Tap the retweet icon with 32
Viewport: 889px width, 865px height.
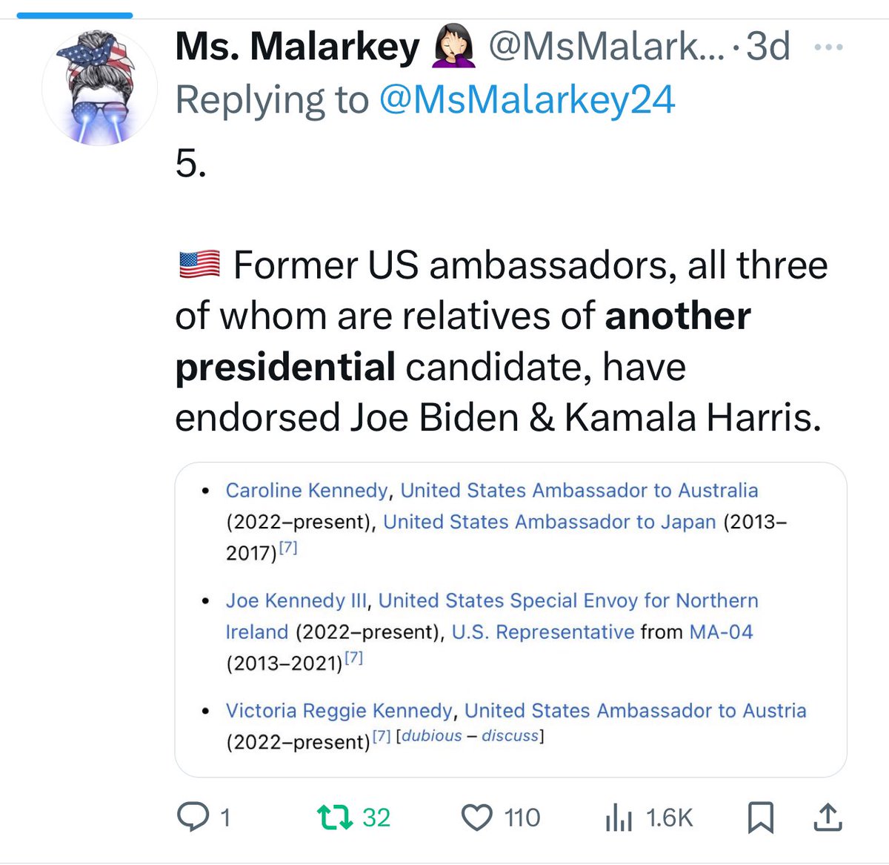pyautogui.click(x=335, y=817)
